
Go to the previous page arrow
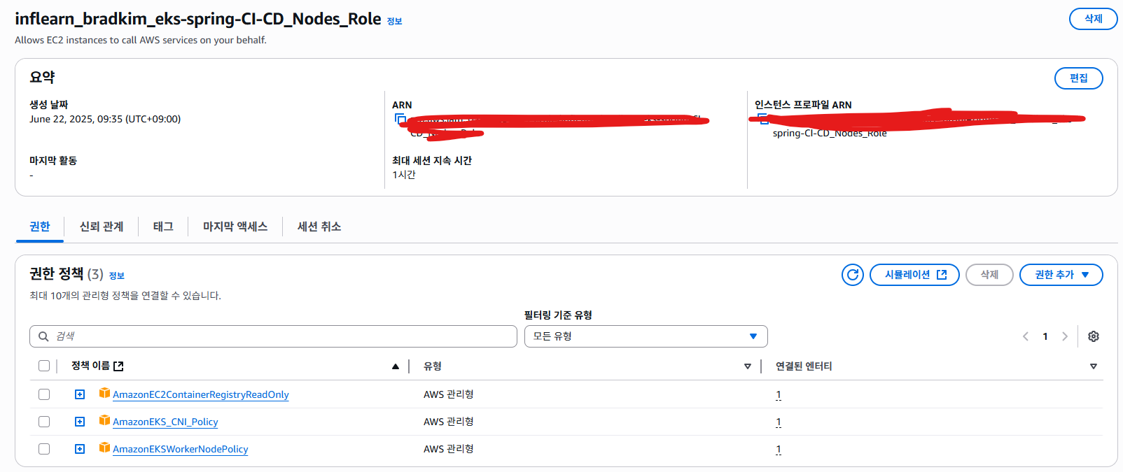click(x=1026, y=336)
